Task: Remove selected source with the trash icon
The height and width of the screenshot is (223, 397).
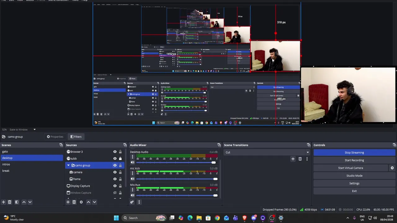Action: click(x=74, y=202)
